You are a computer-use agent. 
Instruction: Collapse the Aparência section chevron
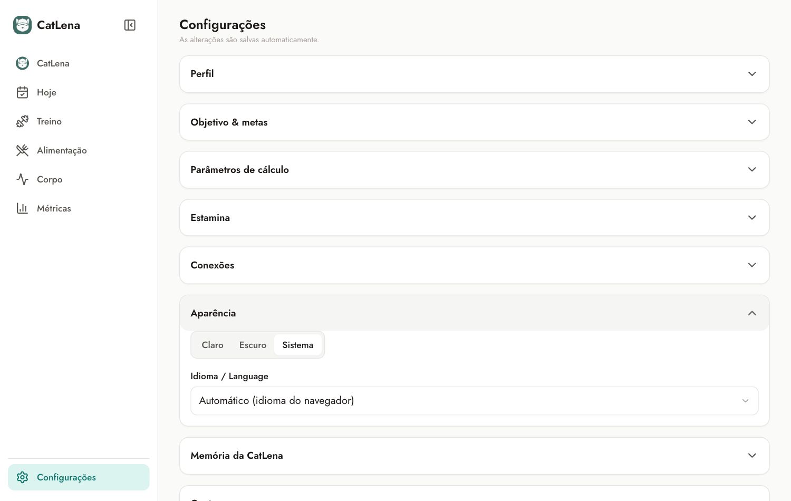click(752, 313)
